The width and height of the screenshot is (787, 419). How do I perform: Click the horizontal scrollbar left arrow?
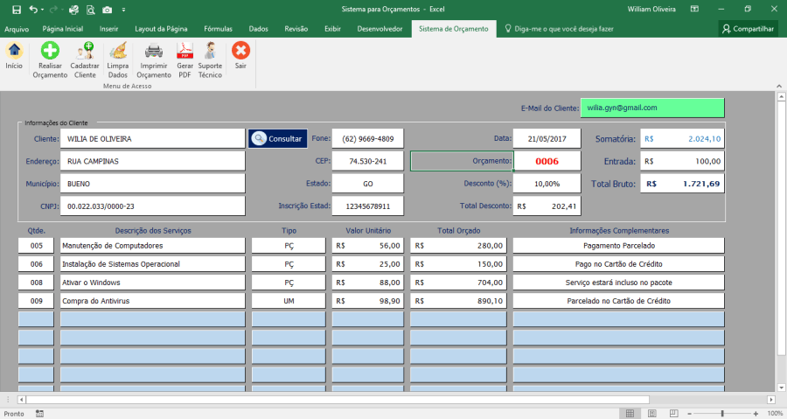coord(21,400)
